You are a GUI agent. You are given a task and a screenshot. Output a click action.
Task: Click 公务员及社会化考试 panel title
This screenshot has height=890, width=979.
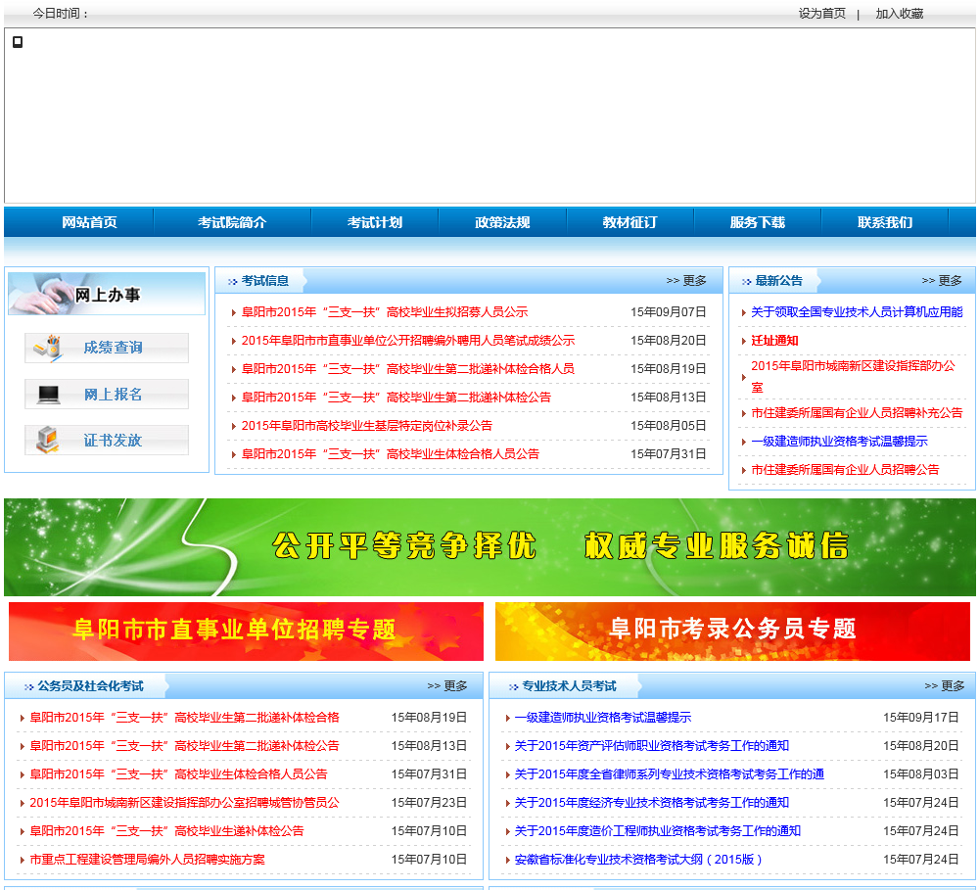(90, 685)
